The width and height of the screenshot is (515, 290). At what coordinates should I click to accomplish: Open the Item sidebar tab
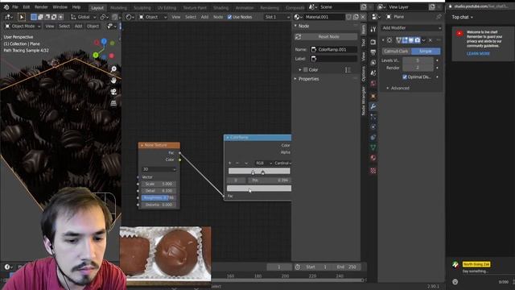[x=363, y=30]
